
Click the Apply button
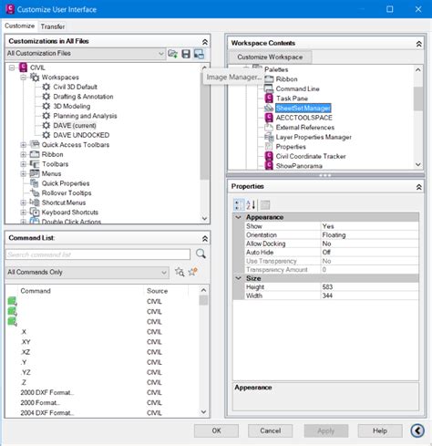coord(326,430)
